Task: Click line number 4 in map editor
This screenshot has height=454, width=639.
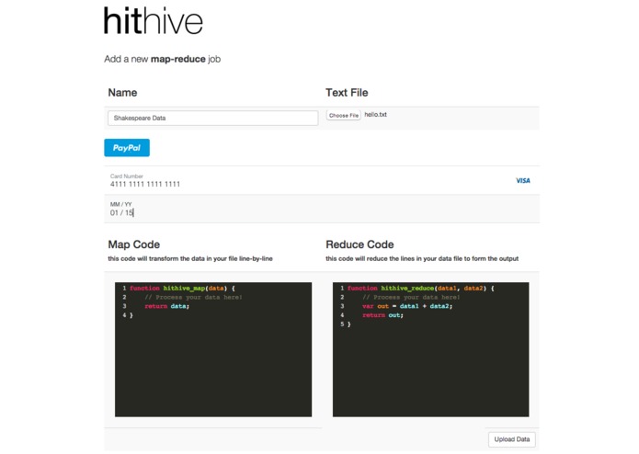Action: tap(124, 315)
